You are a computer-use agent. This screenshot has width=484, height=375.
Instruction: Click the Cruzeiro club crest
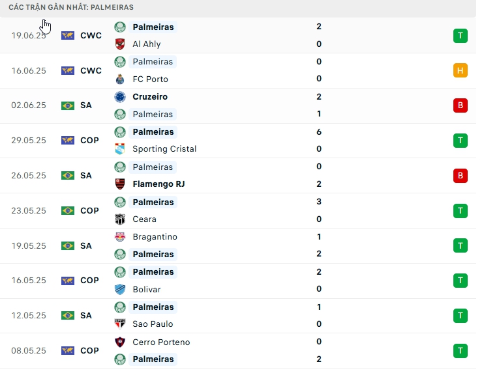(120, 97)
